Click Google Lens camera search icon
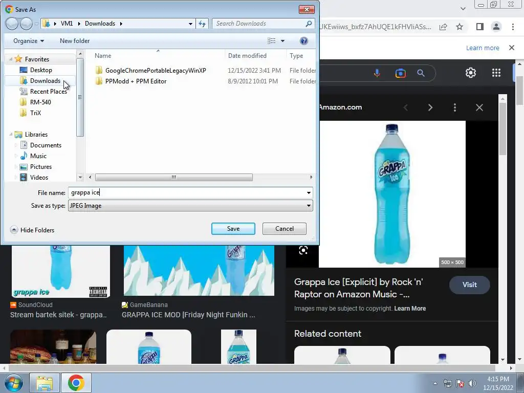 coord(400,73)
